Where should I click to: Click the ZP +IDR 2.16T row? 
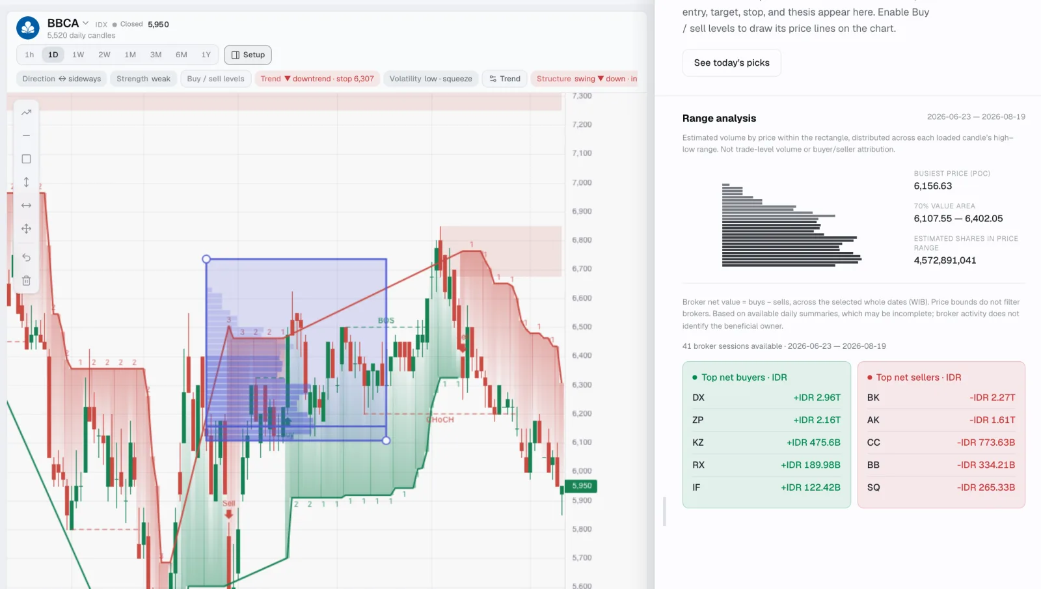(766, 420)
